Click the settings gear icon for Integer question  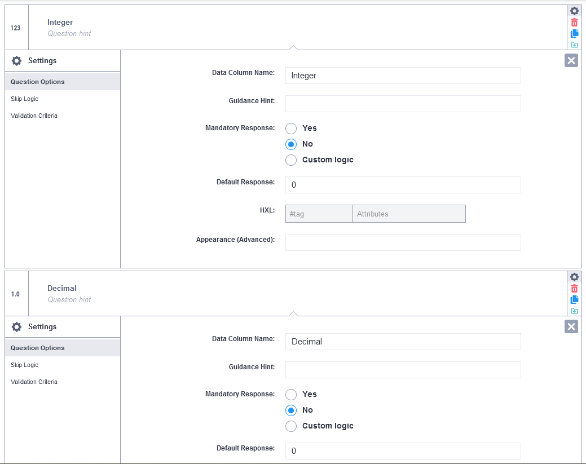(574, 11)
